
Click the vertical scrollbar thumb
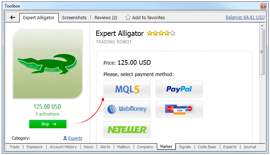pyautogui.click(x=262, y=52)
